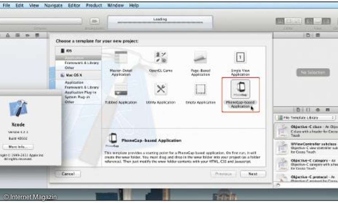This screenshot has height=203, width=338.
Task: Toggle the Utilities pane view button
Action: coord(326,21)
